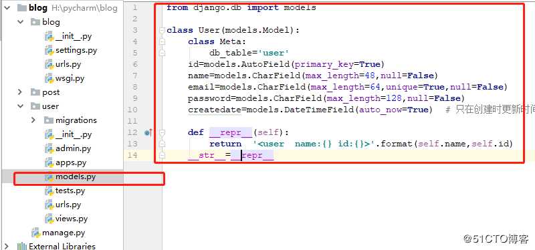Click the override marker icon beside line 12

(x=148, y=132)
